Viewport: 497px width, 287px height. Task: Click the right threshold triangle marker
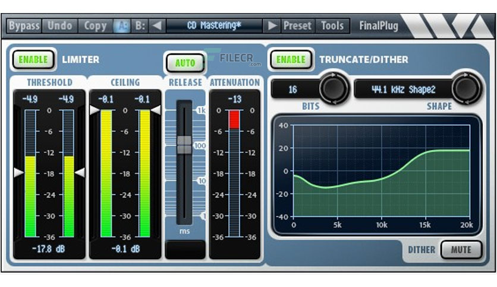[80, 173]
